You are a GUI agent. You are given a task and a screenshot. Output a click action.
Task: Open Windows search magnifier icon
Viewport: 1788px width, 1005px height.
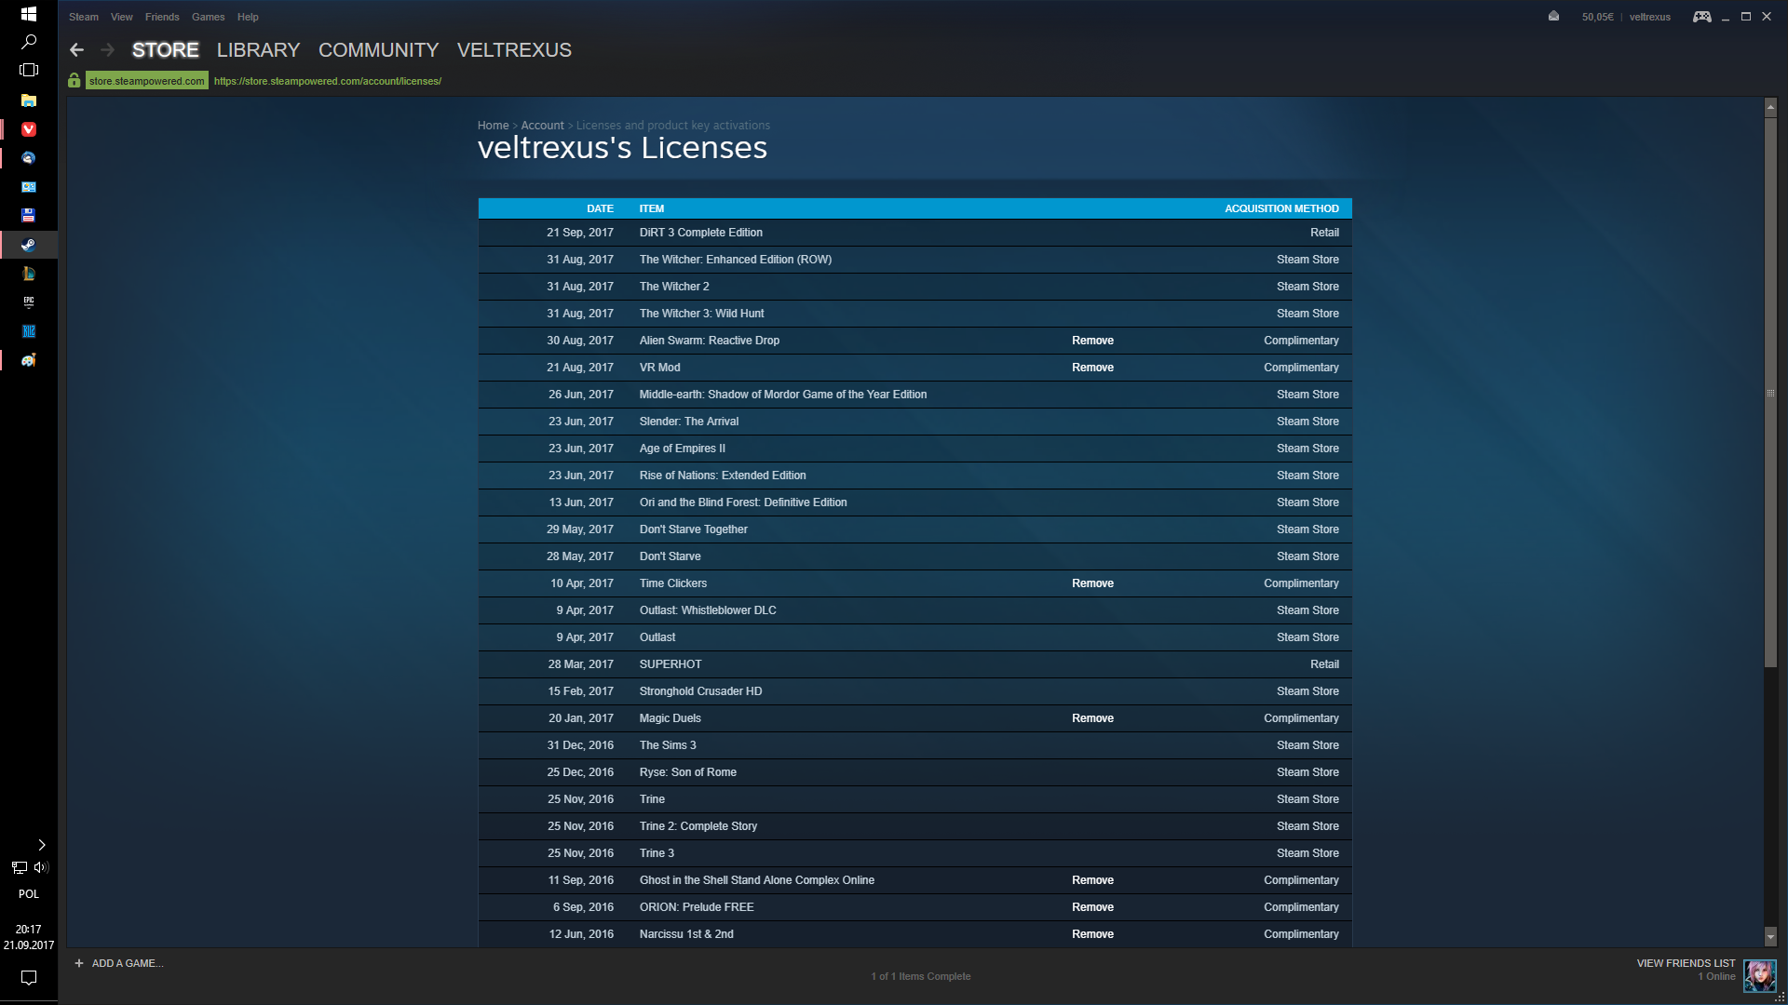(x=29, y=42)
